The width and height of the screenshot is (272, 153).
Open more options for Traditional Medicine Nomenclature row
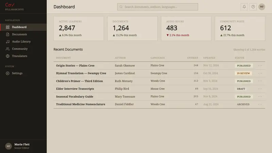(260, 104)
